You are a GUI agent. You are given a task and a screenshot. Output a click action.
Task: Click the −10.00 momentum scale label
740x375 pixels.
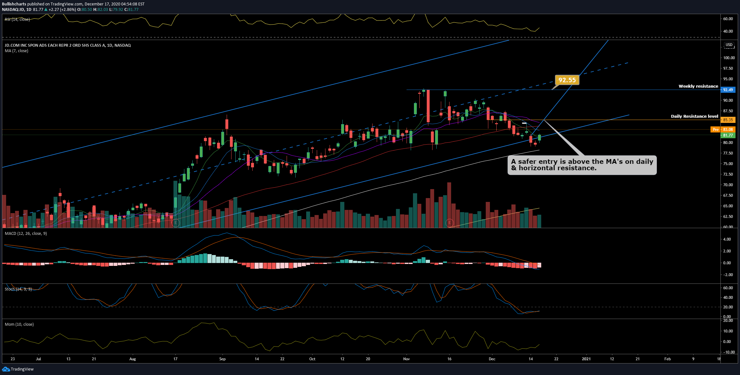729,352
